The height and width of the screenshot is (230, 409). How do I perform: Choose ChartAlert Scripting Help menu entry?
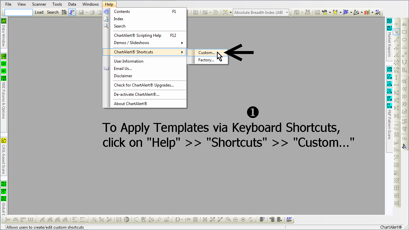[x=144, y=35]
